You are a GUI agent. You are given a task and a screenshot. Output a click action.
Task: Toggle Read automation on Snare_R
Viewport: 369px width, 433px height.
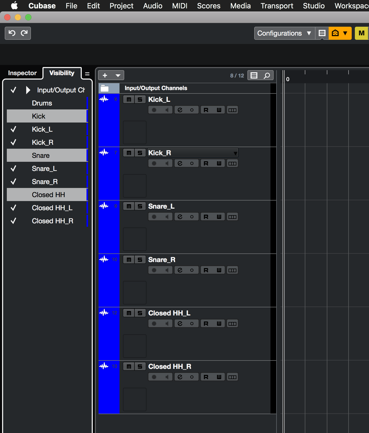[206, 270]
